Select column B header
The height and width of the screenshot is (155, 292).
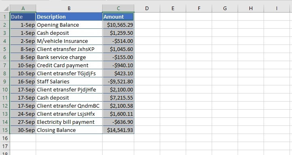[x=69, y=8]
